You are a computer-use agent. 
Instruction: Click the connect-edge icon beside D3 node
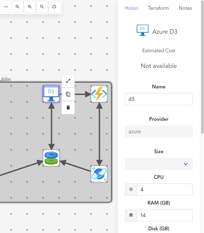pyautogui.click(x=68, y=81)
